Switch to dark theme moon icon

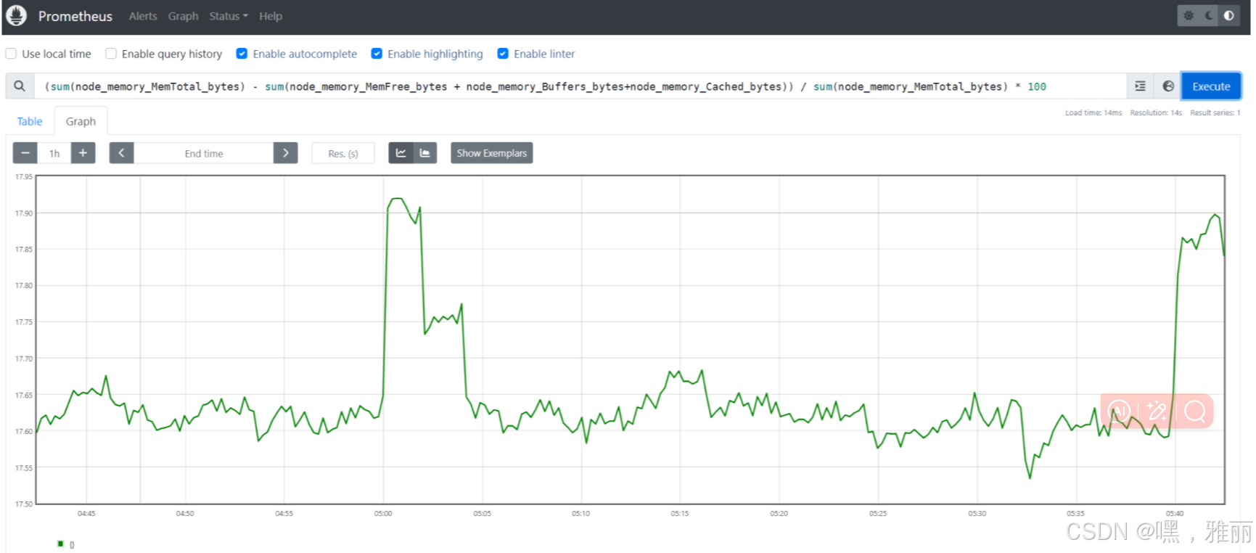point(1209,15)
